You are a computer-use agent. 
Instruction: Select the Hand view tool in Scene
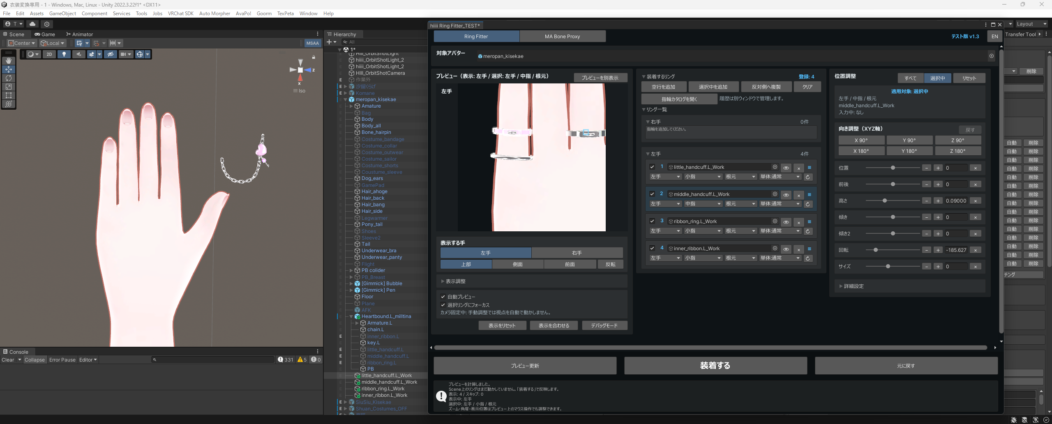[9, 60]
